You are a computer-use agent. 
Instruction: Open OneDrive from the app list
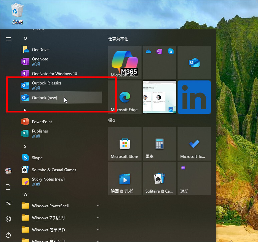coord(61,49)
